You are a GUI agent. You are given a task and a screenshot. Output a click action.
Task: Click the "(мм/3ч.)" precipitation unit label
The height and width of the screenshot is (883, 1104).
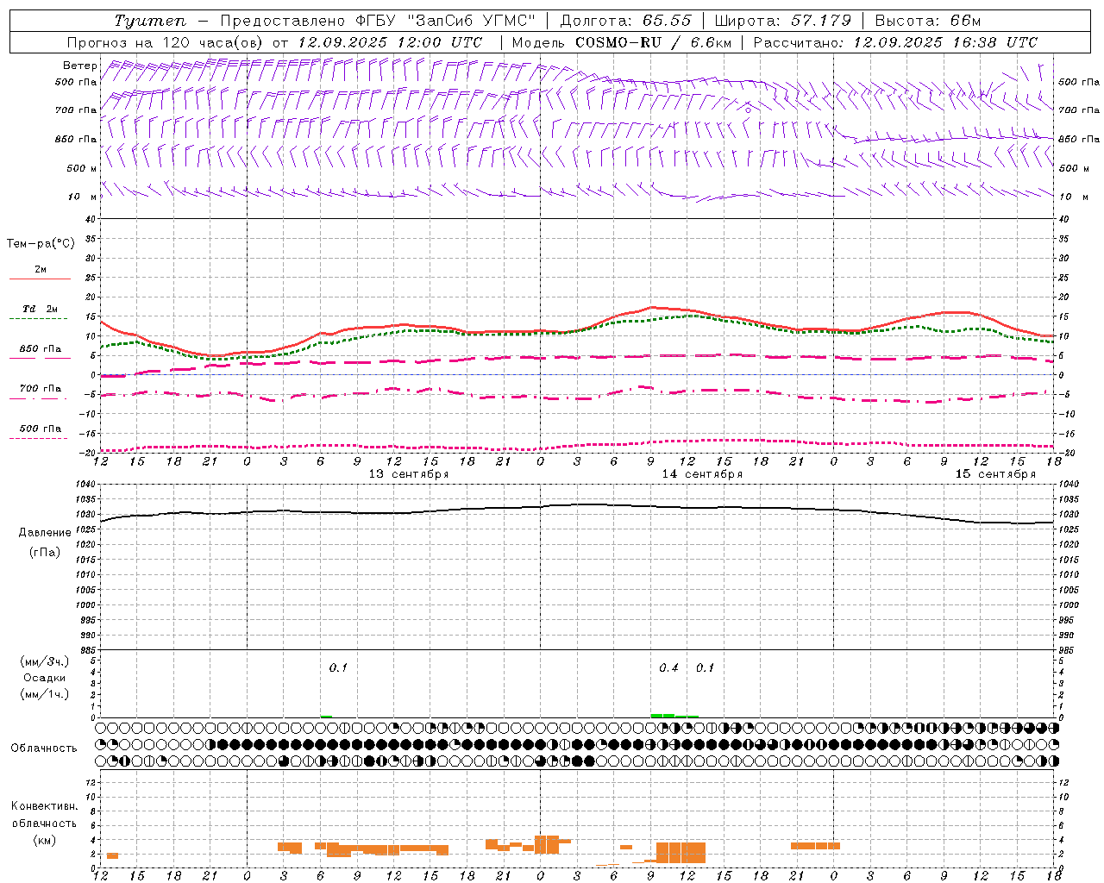point(45,661)
